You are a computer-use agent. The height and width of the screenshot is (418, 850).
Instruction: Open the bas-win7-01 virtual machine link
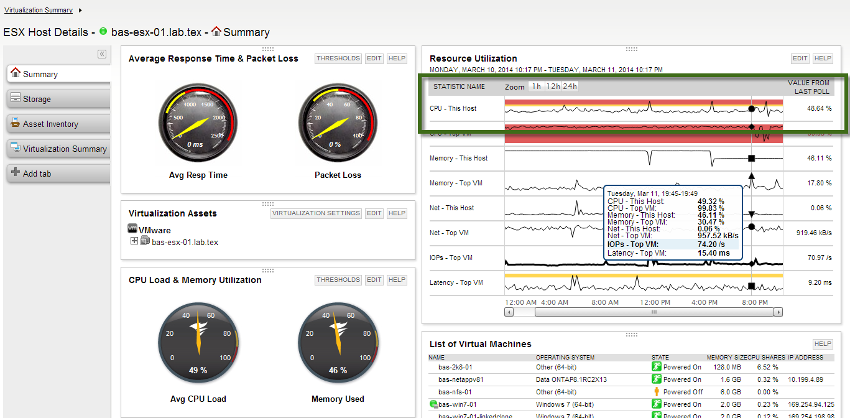pyautogui.click(x=458, y=404)
